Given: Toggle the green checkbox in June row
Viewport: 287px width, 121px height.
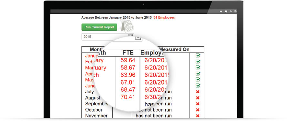Looking at the screenshot, I should (x=198, y=85).
